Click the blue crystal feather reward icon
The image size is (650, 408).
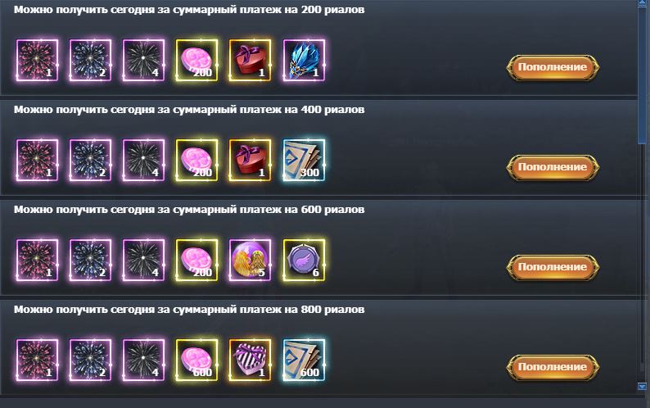pyautogui.click(x=304, y=60)
